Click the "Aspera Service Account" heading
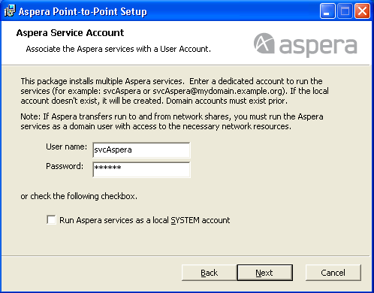374x293 pixels. (70, 33)
